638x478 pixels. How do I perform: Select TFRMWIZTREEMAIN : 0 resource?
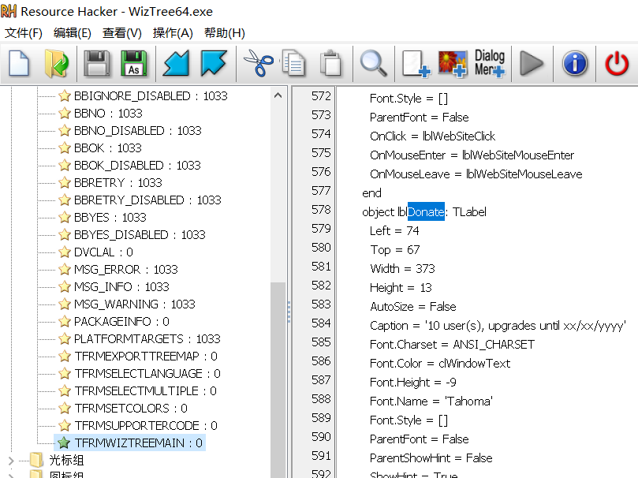[x=138, y=443]
